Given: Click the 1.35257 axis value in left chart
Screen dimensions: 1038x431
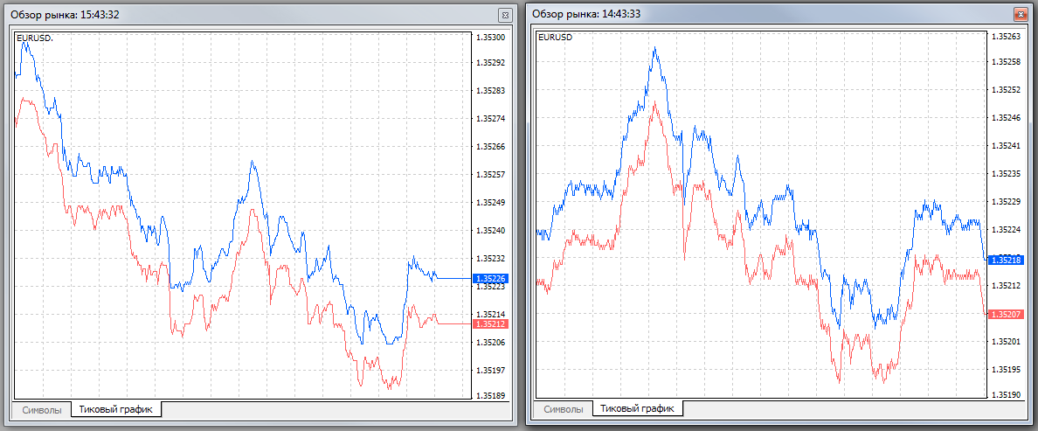Looking at the screenshot, I should [490, 175].
